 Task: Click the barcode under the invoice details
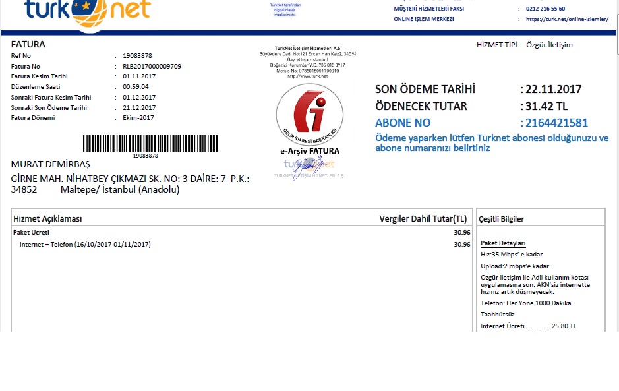tap(150, 143)
